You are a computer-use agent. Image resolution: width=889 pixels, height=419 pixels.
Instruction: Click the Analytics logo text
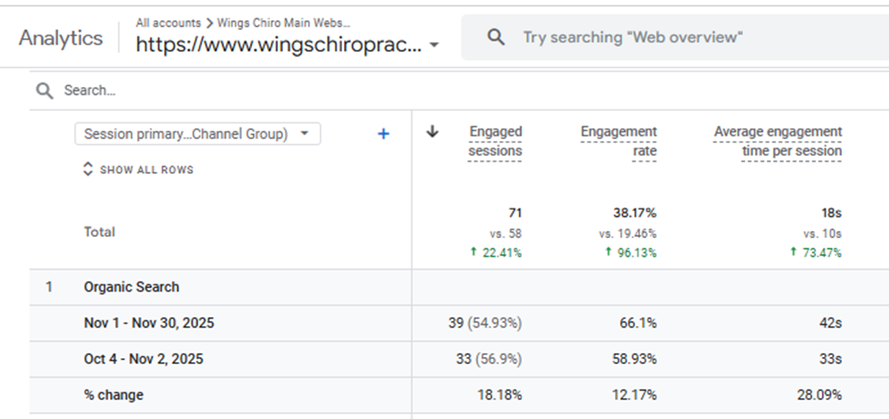60,38
